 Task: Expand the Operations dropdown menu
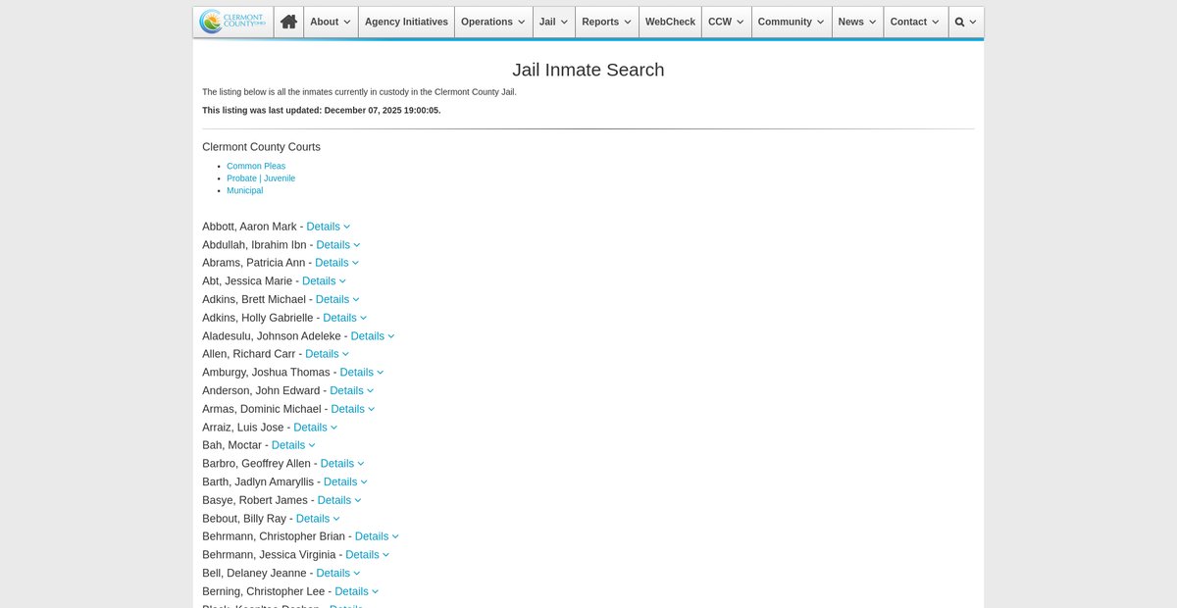[x=493, y=22]
